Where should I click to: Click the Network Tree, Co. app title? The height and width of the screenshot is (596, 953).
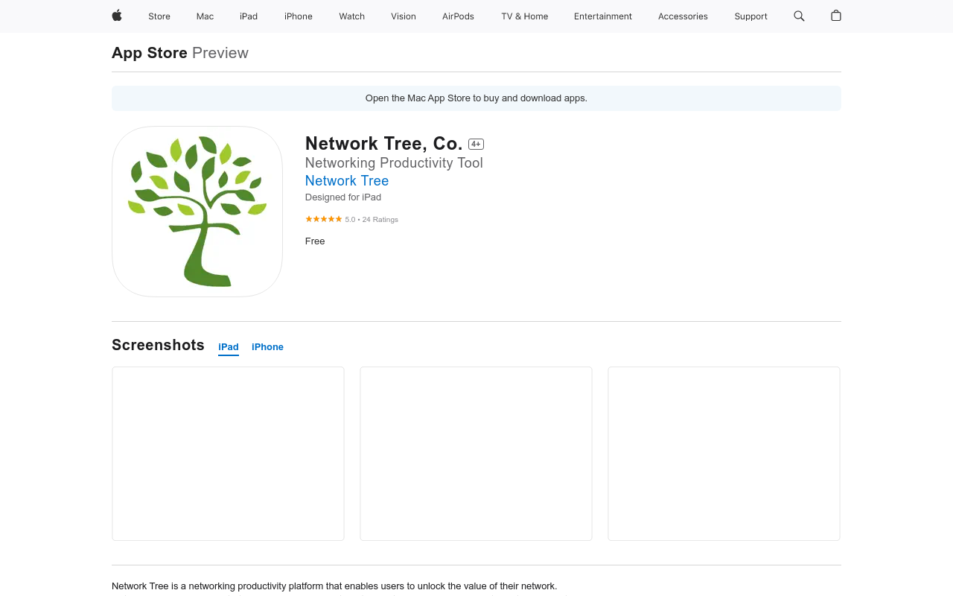(x=384, y=143)
